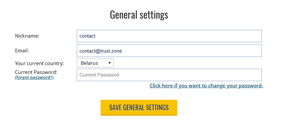Click the Your current country label
The height and width of the screenshot is (123, 289).
click(x=40, y=63)
